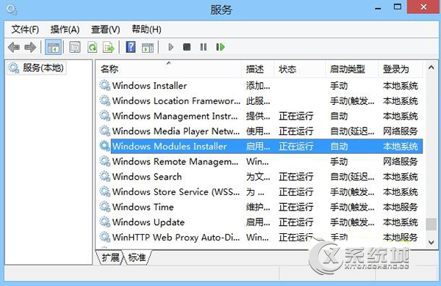Go back using the toolbar arrow
The height and width of the screenshot is (286, 441).
[x=13, y=47]
